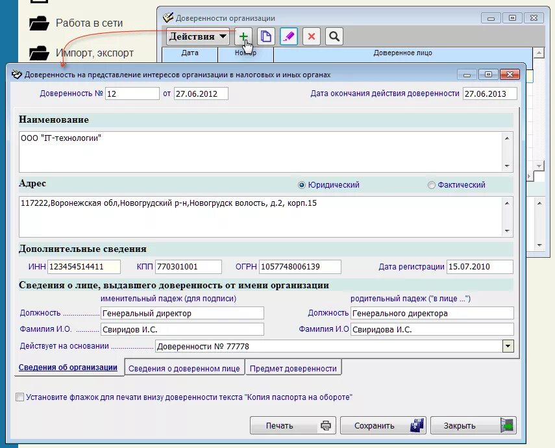Switch to Сведения об организации tab
The height and width of the screenshot is (448, 555).
pos(68,367)
